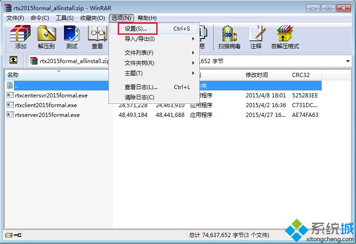Click the drive icon in the status bar
Screen dimensions: 356x244
9,235
